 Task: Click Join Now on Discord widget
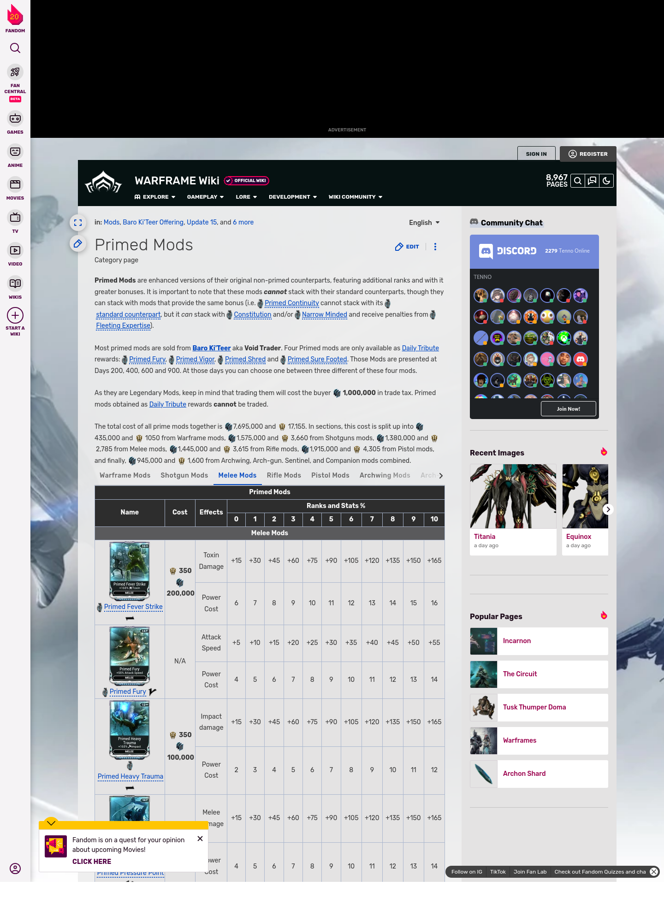coord(569,409)
